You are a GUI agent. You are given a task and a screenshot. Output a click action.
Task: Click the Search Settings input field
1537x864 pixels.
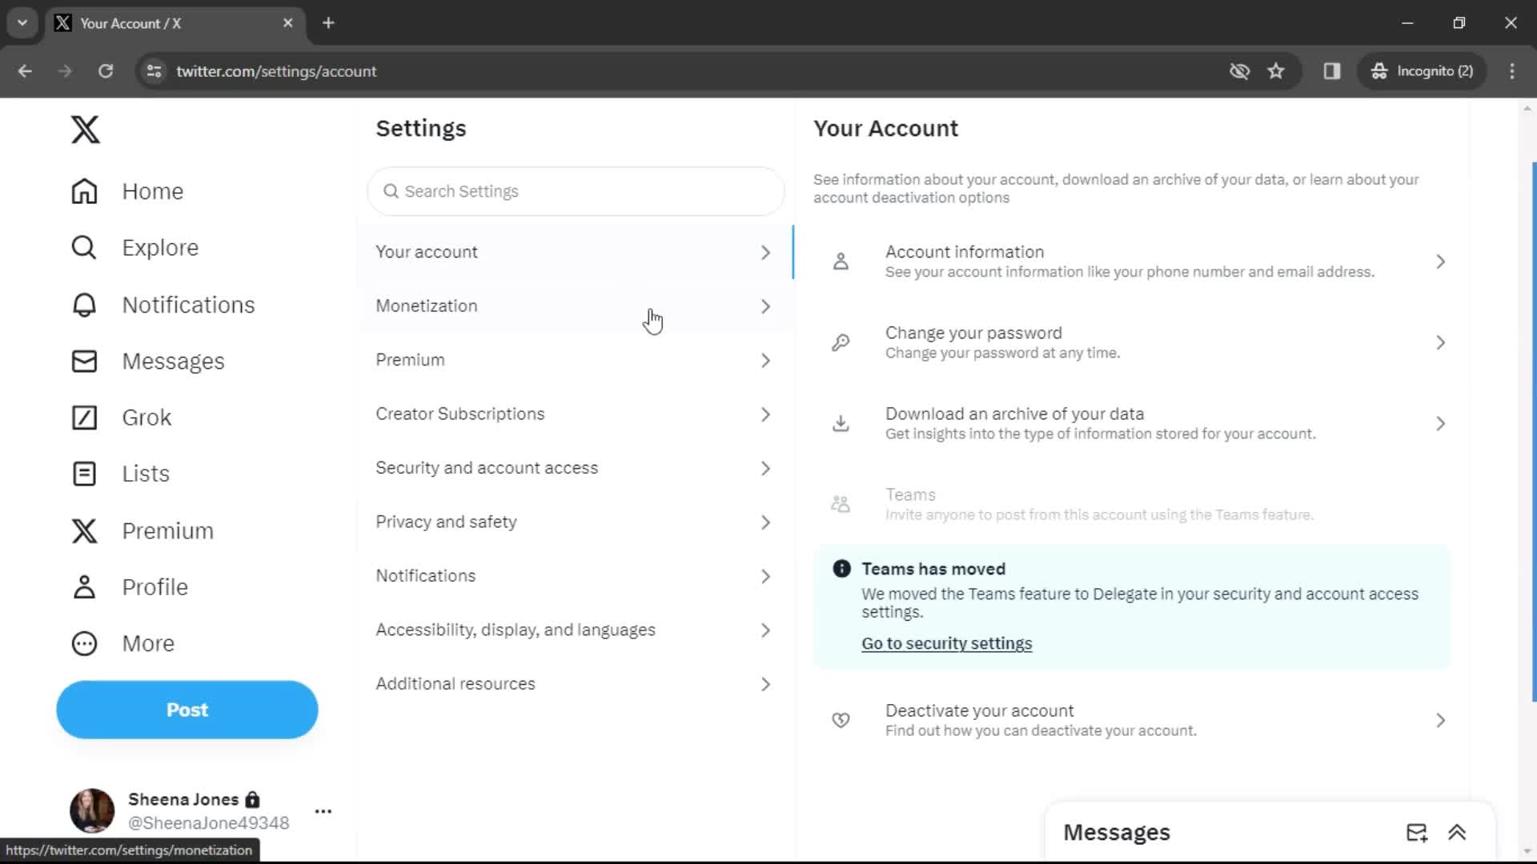click(576, 191)
